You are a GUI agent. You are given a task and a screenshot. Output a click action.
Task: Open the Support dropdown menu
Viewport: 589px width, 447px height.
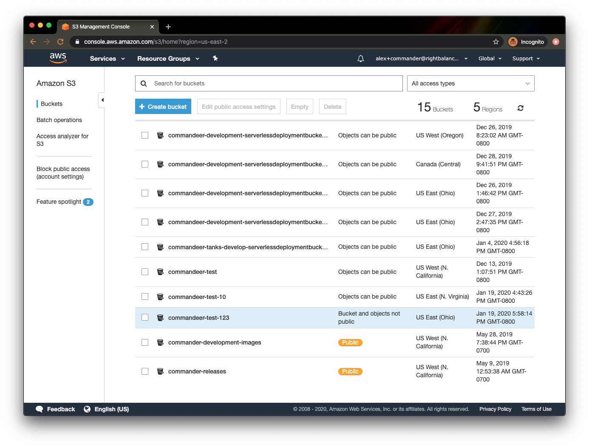(x=526, y=59)
